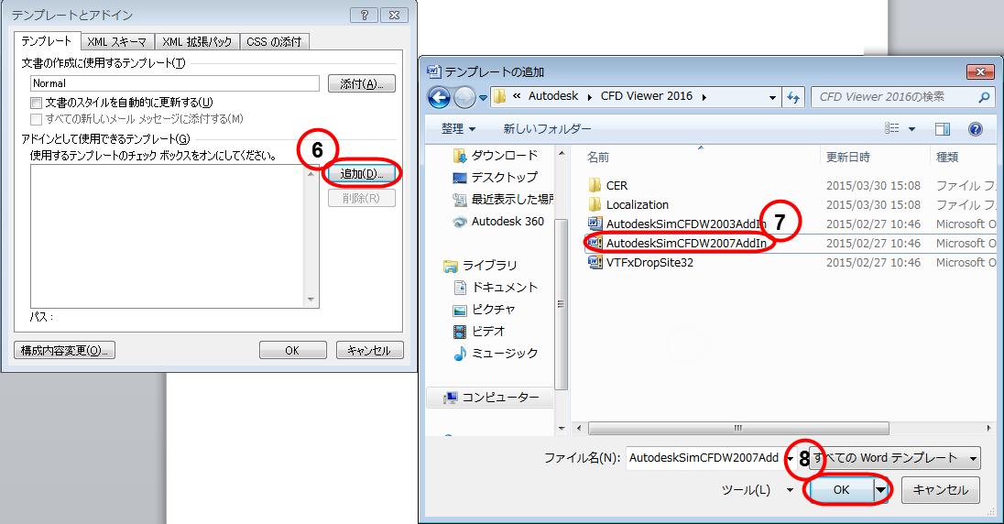Viewport: 1004px width, 524px height.
Task: Select the VTFxDropSite32 file icon
Action: click(595, 262)
